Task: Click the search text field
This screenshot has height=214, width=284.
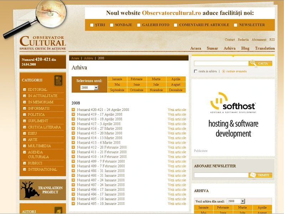Action: 221,63
